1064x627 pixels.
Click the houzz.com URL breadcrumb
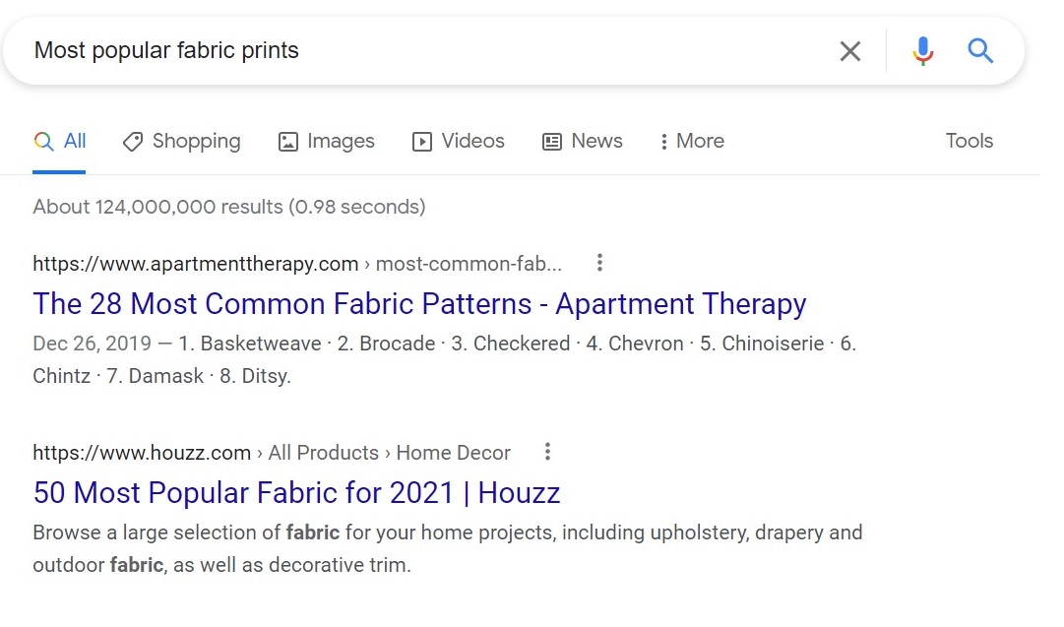(x=272, y=453)
